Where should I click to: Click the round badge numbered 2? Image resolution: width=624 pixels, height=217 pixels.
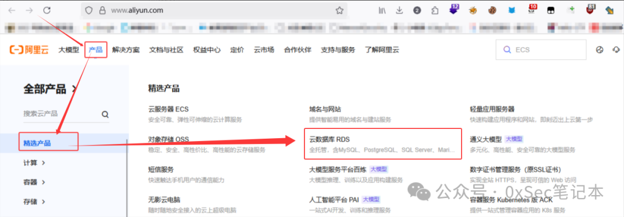[417, 11]
